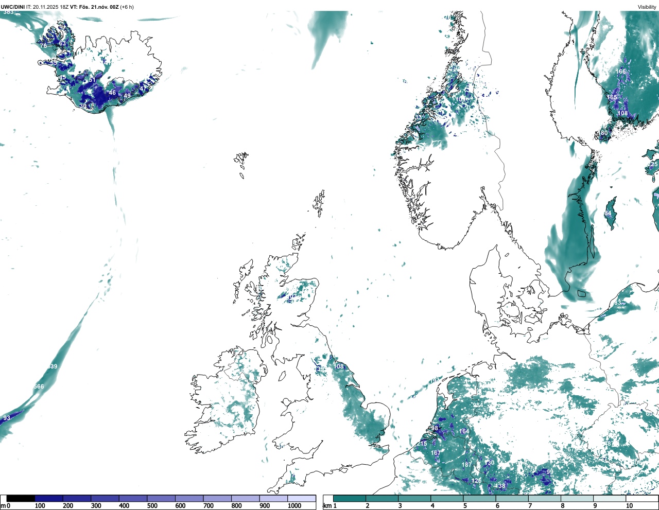659x510 pixels.
Task: Click the '76' value in Westfjords
Action: click(43, 46)
